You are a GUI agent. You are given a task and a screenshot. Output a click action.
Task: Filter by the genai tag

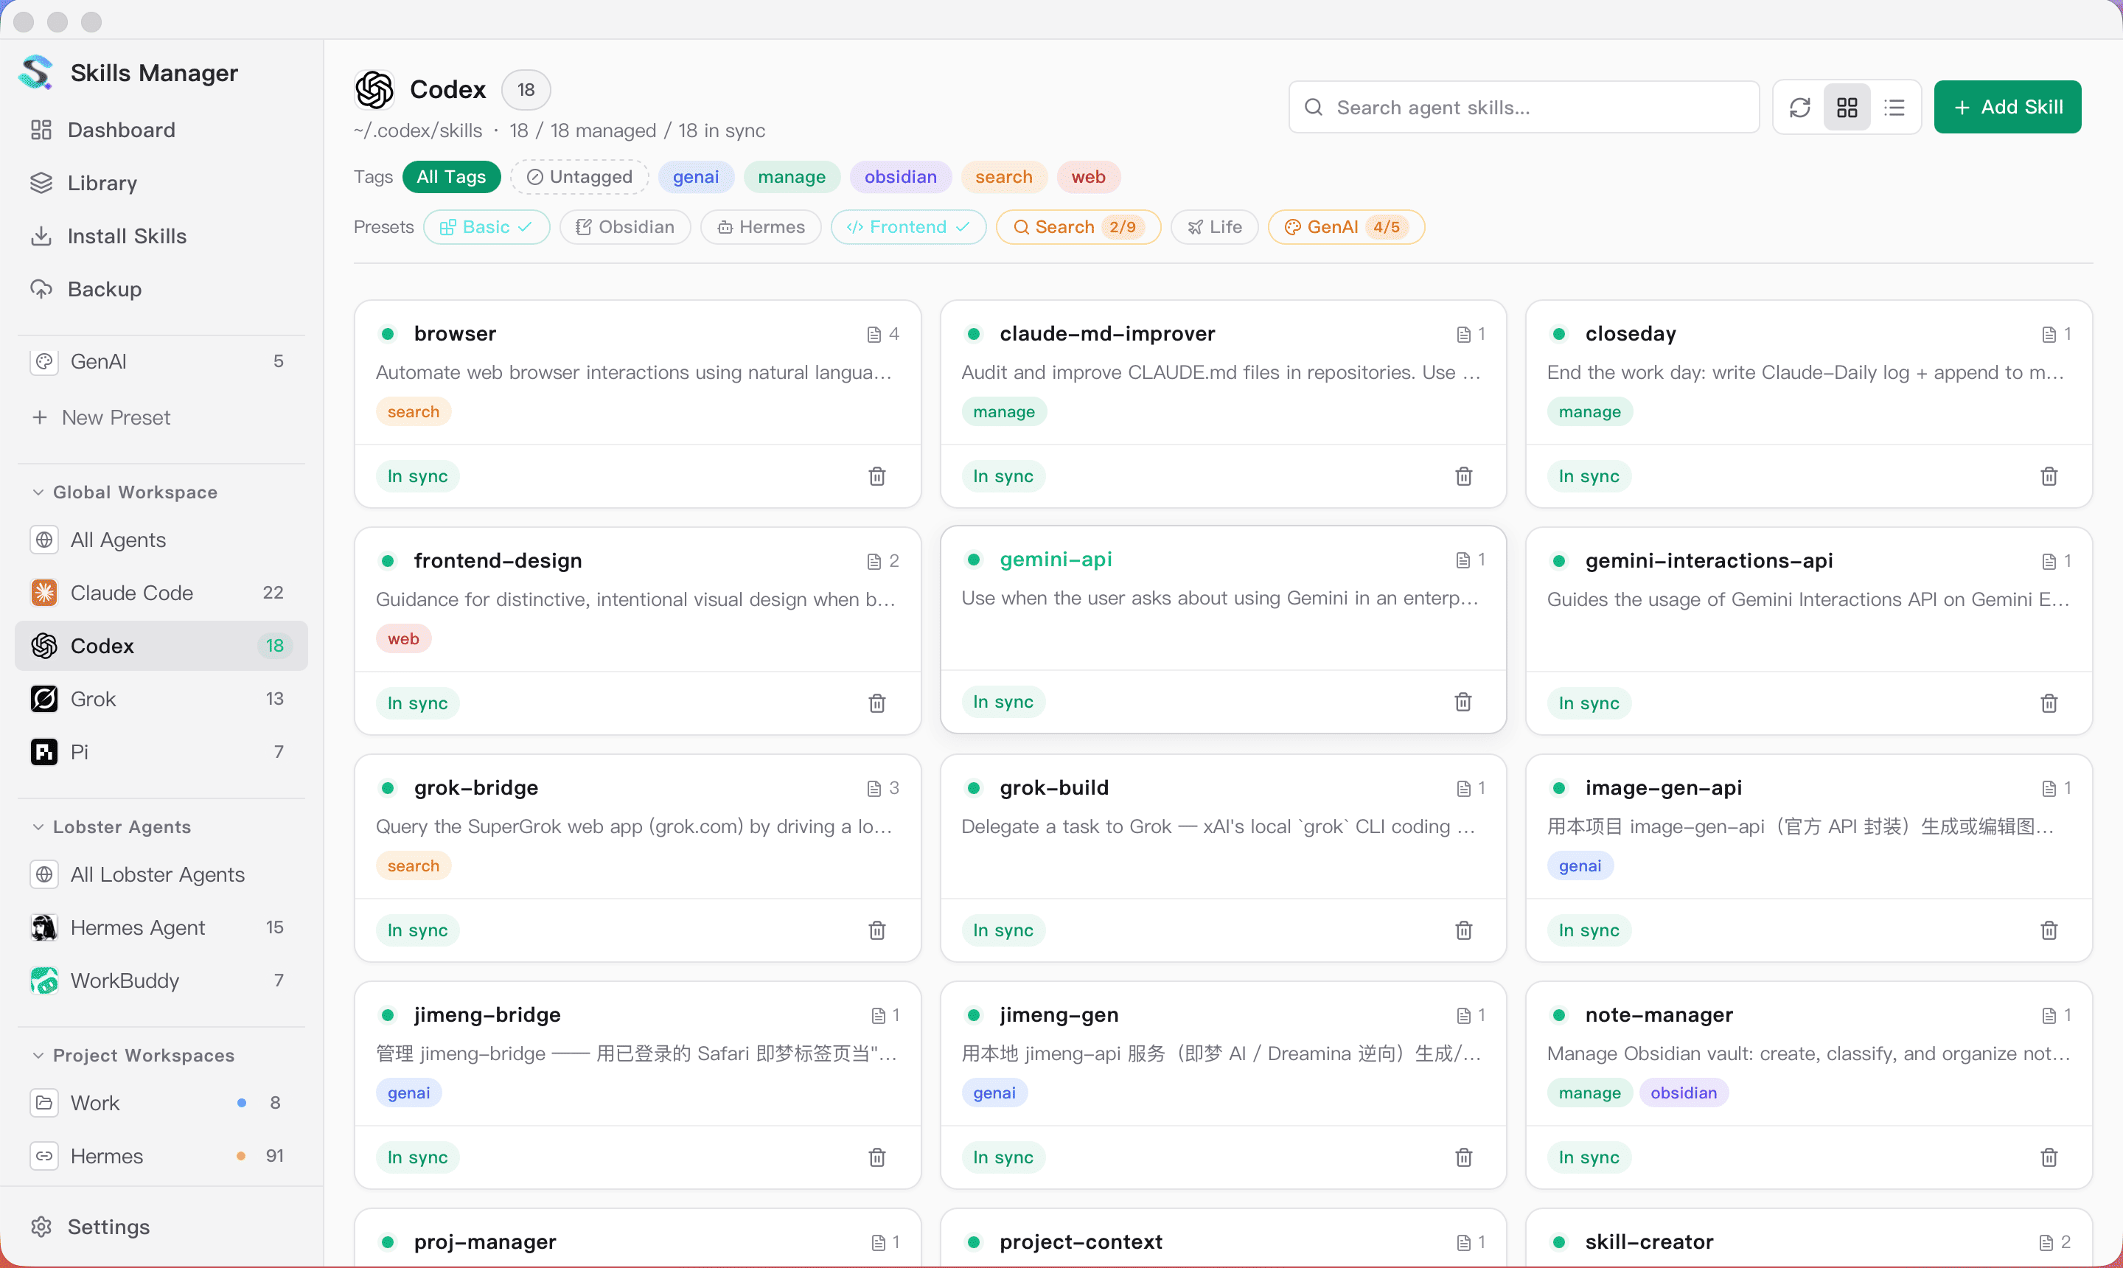click(x=695, y=177)
